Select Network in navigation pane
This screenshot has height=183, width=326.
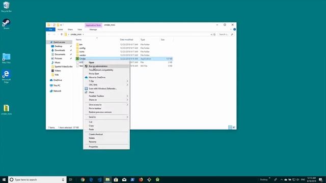tap(57, 91)
